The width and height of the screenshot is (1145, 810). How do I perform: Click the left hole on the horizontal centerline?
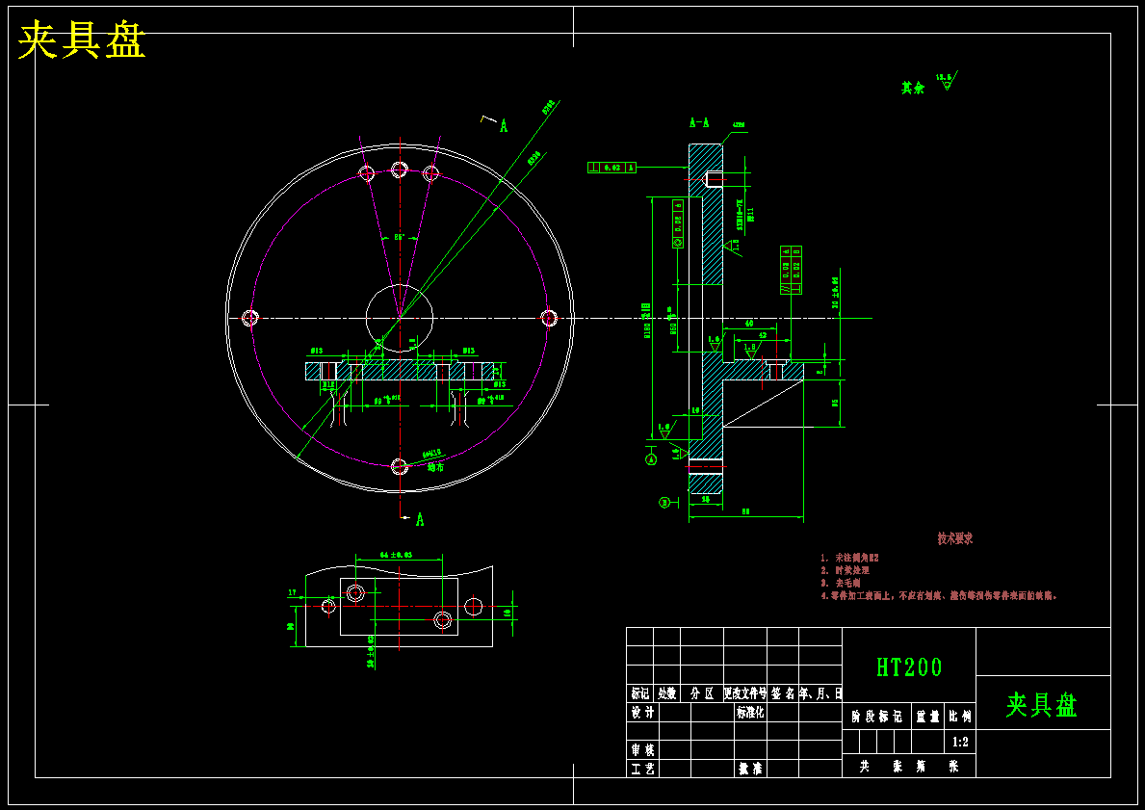tap(250, 318)
